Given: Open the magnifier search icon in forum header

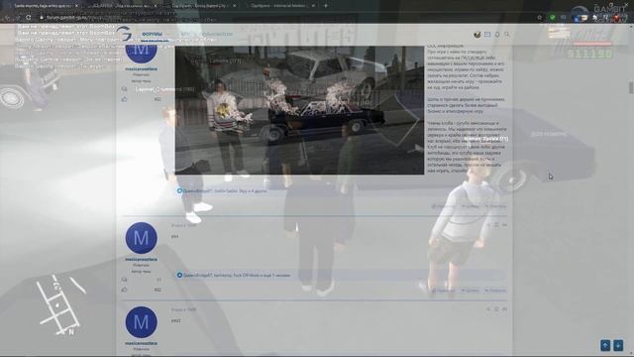Looking at the screenshot, I should pyautogui.click(x=506, y=35).
